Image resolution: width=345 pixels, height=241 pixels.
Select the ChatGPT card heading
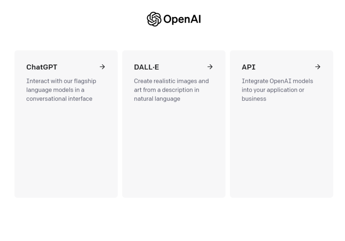[42, 67]
